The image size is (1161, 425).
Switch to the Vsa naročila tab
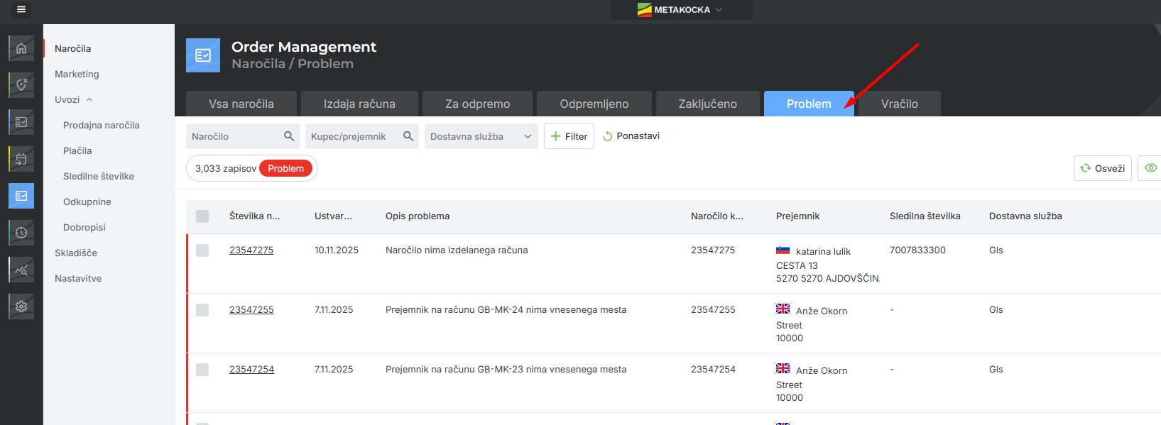pyautogui.click(x=241, y=104)
